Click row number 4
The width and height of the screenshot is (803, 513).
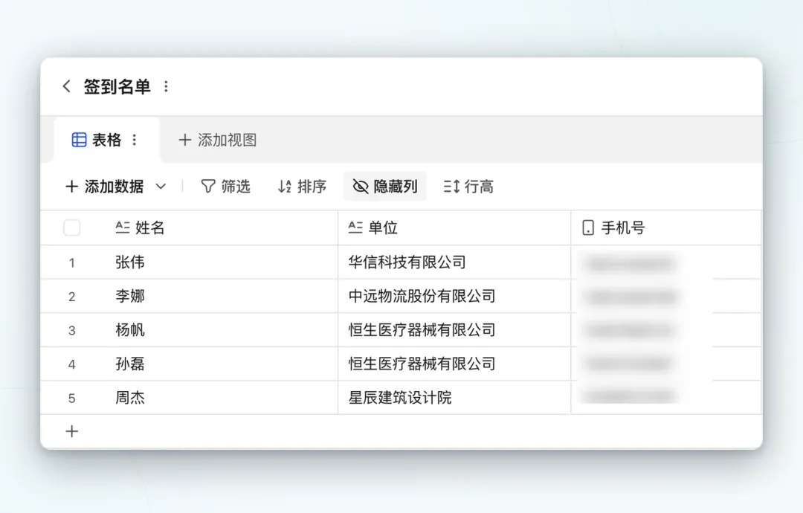pos(71,364)
